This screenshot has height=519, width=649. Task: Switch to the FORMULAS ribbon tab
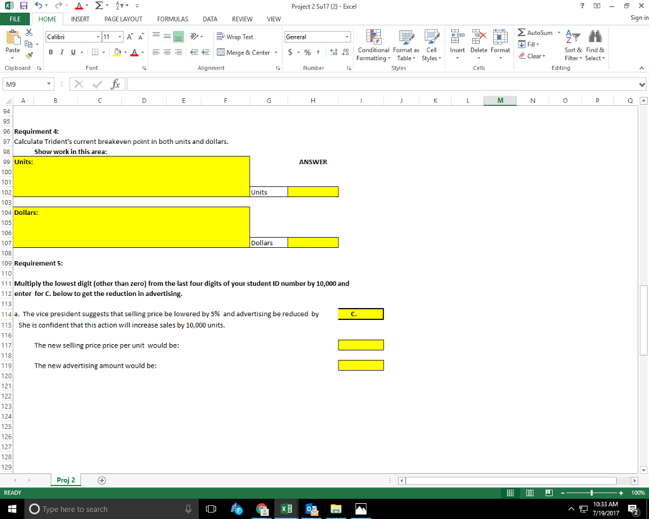(172, 19)
